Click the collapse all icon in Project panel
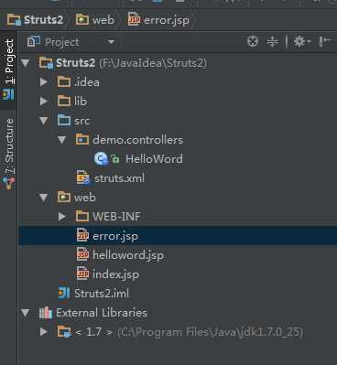Image resolution: width=337 pixels, height=365 pixels. pos(272,41)
